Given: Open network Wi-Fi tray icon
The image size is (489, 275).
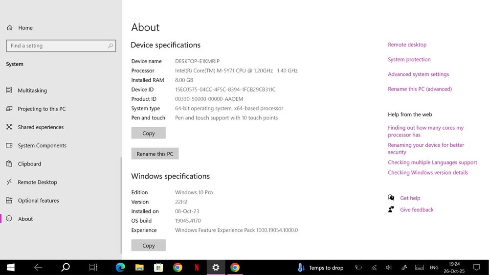Looking at the screenshot, I should pyautogui.click(x=374, y=268).
